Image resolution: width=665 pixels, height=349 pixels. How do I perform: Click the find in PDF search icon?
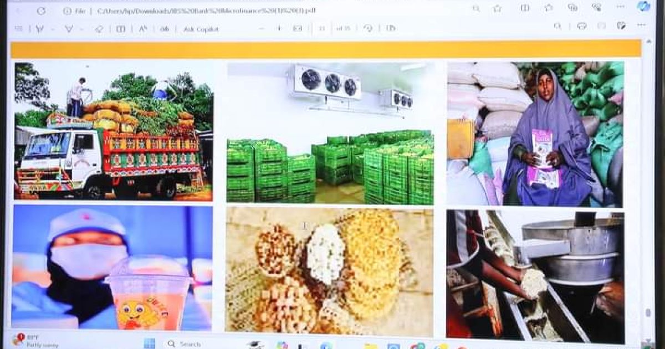[557, 26]
